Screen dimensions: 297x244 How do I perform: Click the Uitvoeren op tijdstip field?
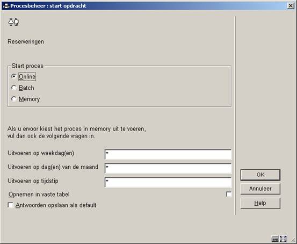(168, 182)
